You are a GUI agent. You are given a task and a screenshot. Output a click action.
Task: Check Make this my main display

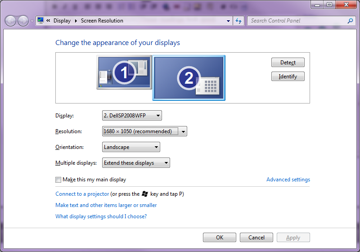[58, 180]
